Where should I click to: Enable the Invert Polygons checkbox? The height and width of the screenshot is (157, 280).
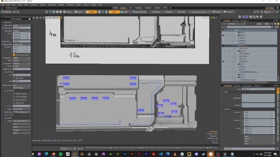tap(14, 97)
